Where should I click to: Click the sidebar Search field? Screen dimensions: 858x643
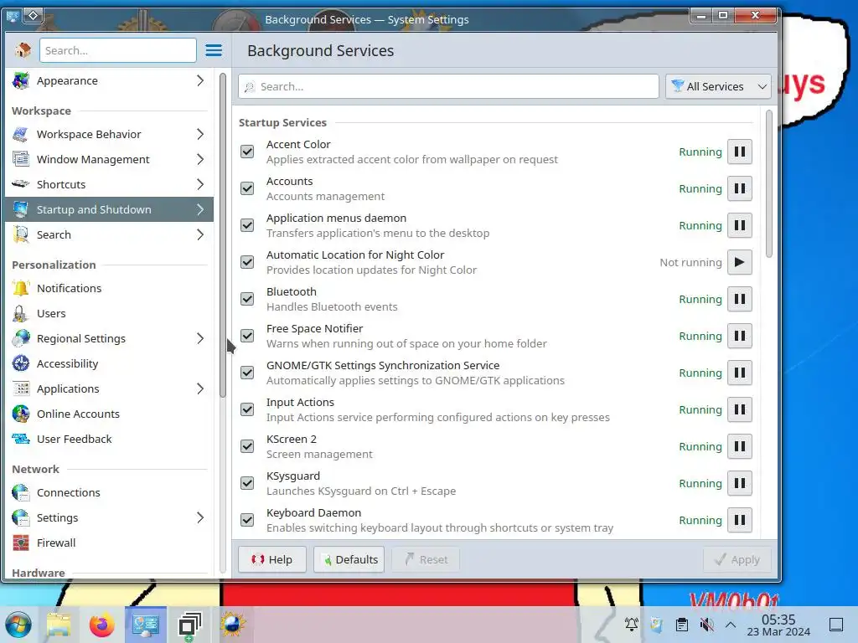coord(117,50)
